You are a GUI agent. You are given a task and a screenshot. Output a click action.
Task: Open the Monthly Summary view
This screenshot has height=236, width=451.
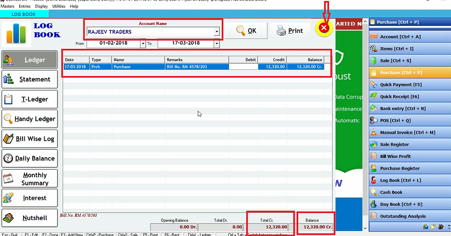(x=29, y=178)
